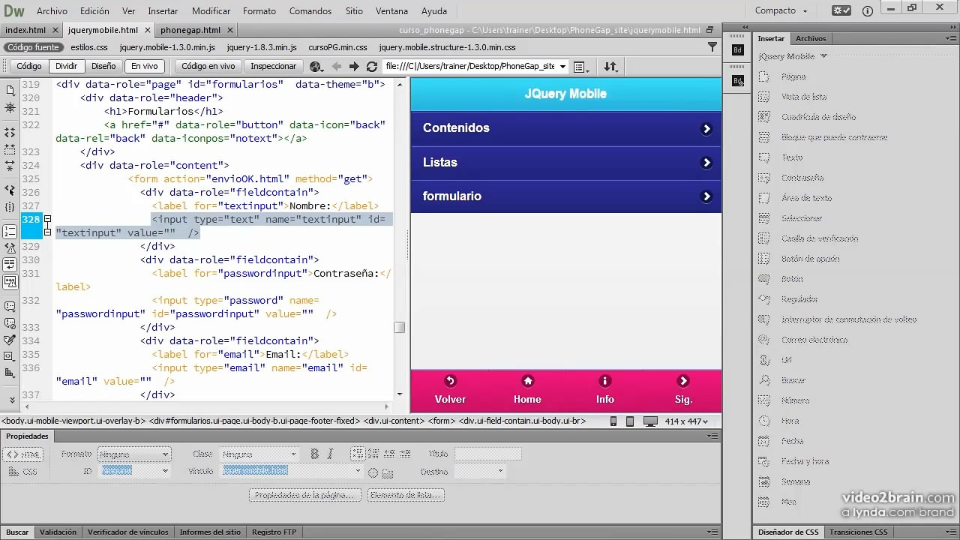
Task: Click Propiedades de la página button
Action: (x=305, y=495)
